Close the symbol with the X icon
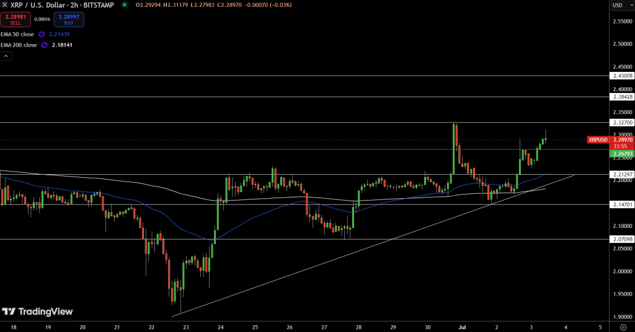 (x=4, y=5)
